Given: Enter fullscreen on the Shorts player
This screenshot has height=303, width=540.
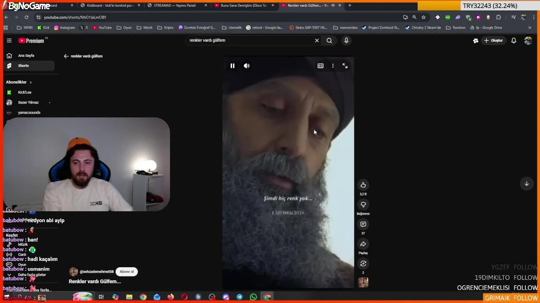Looking at the screenshot, I should tap(345, 66).
